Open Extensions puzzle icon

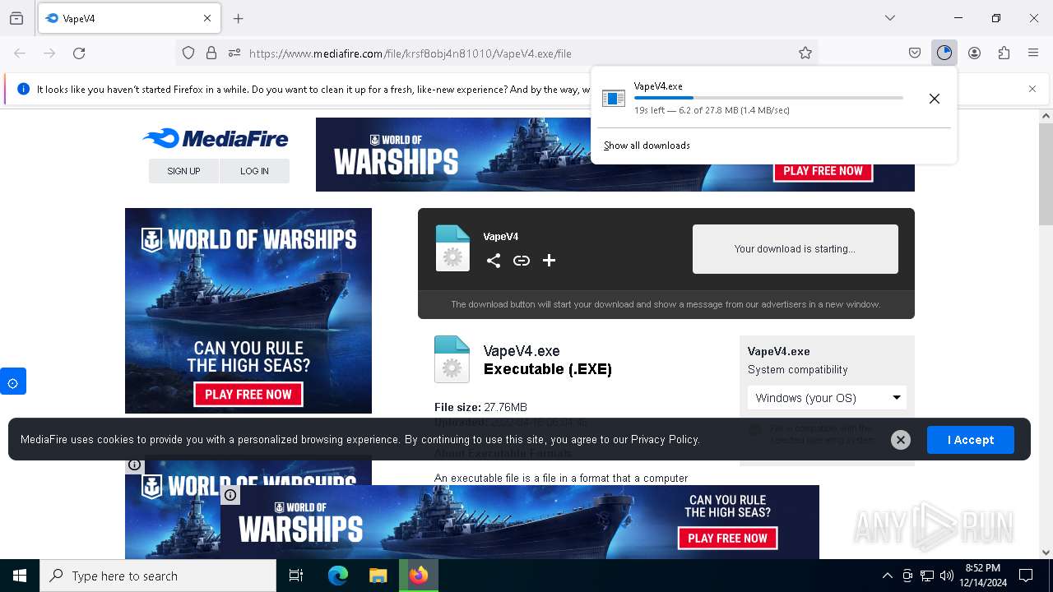[1004, 53]
